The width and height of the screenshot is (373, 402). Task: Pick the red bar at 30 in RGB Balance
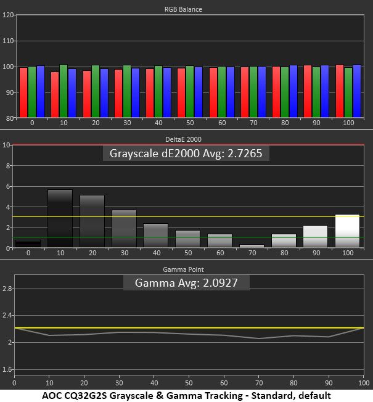pyautogui.click(x=118, y=93)
